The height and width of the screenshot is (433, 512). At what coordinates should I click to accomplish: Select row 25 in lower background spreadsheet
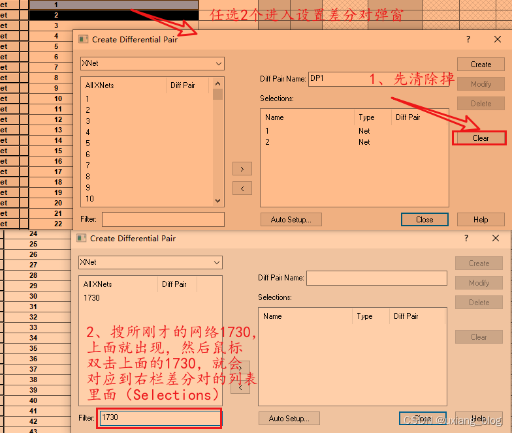pyautogui.click(x=33, y=244)
